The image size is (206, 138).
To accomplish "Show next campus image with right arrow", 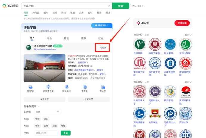I will pos(63,68).
